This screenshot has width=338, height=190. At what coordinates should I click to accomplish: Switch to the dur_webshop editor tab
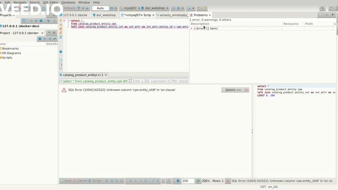(x=105, y=15)
